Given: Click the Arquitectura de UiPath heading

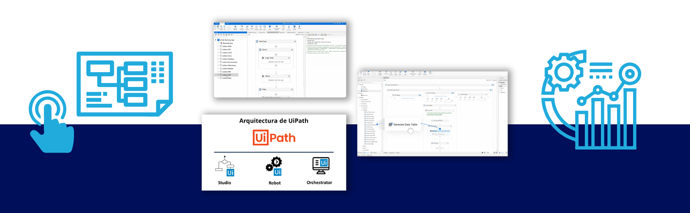Looking at the screenshot, I should coord(274,121).
